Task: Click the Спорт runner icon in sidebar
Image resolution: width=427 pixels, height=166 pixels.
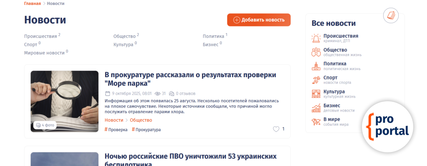Action: click(x=316, y=80)
